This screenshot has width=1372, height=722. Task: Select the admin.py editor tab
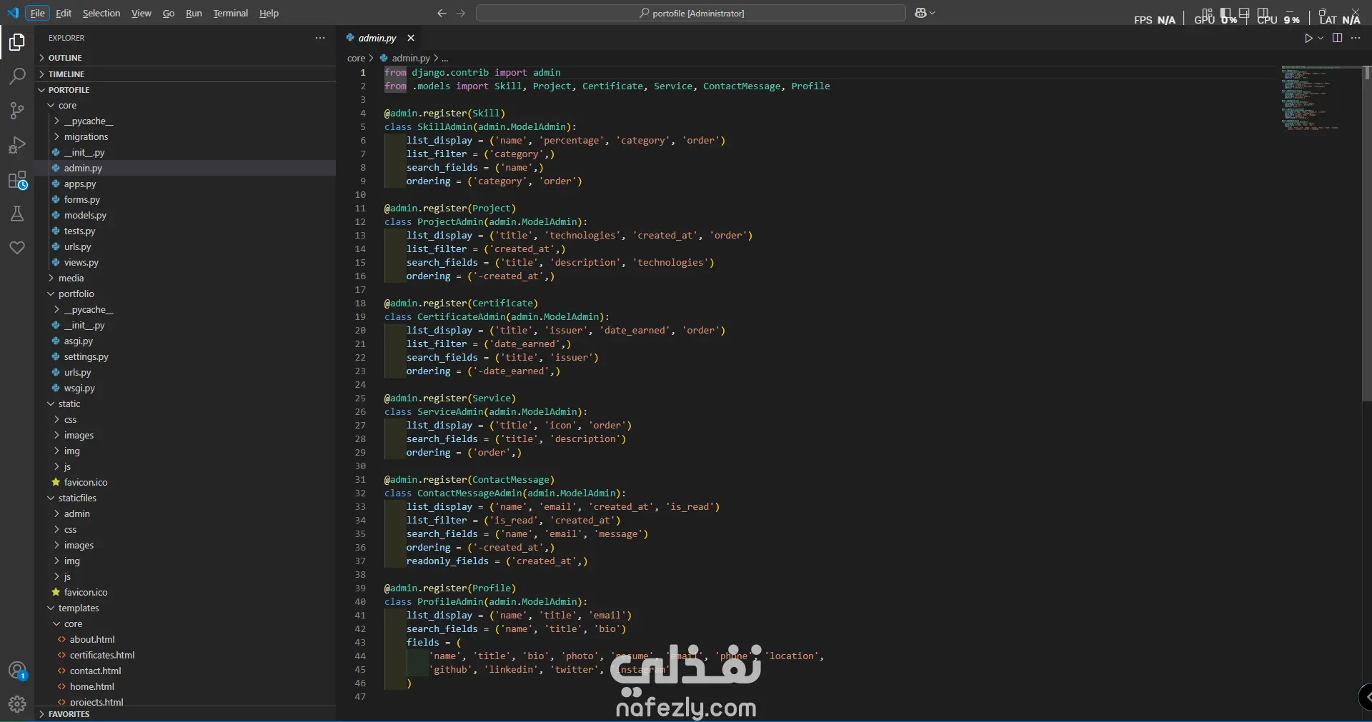377,38
